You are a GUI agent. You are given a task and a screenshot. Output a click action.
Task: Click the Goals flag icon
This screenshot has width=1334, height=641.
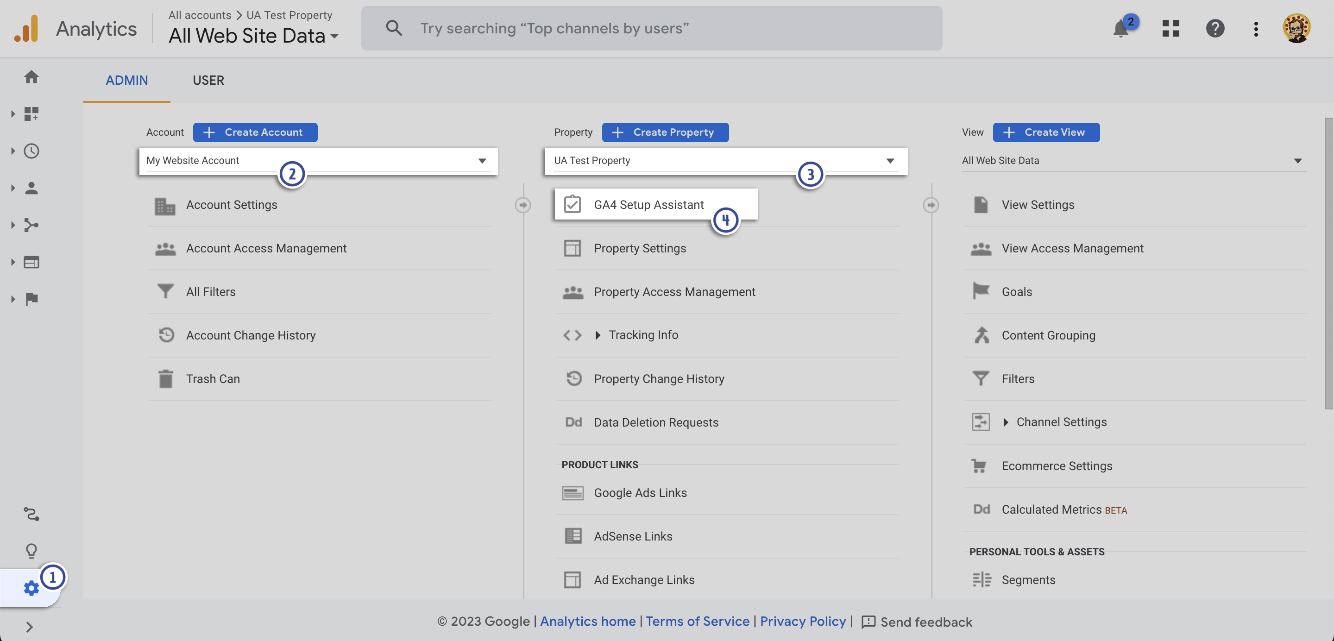(x=981, y=291)
